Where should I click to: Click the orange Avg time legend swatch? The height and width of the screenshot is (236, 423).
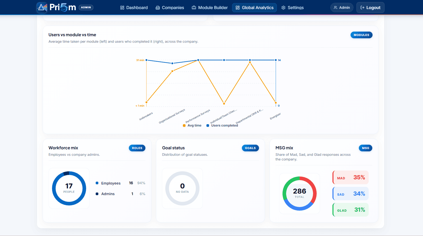[184, 126]
